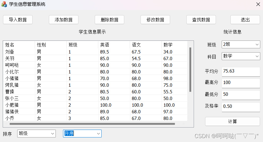Viewport: 263px width, 142px height.
Task: Open the 添加数据 dialog
Action: [64, 20]
